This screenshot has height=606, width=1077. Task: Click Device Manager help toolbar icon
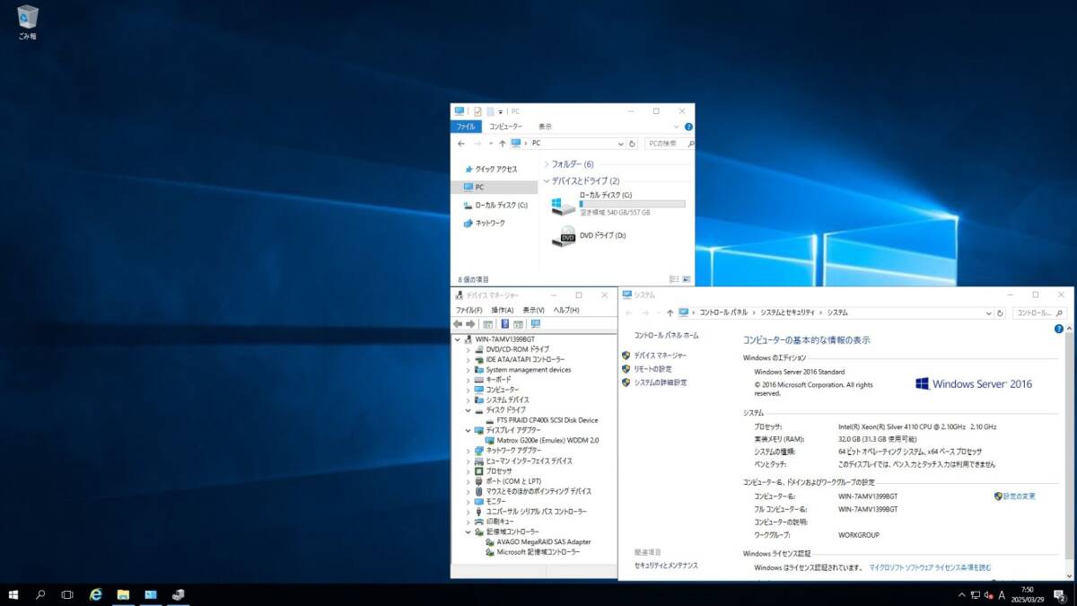505,324
